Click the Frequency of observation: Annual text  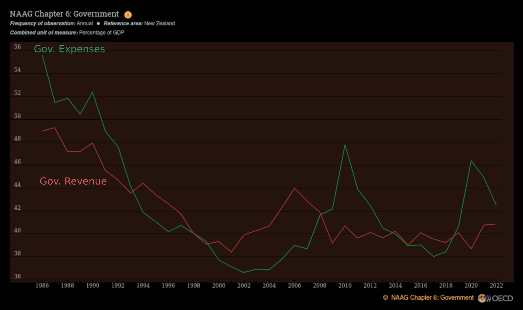[x=52, y=24]
